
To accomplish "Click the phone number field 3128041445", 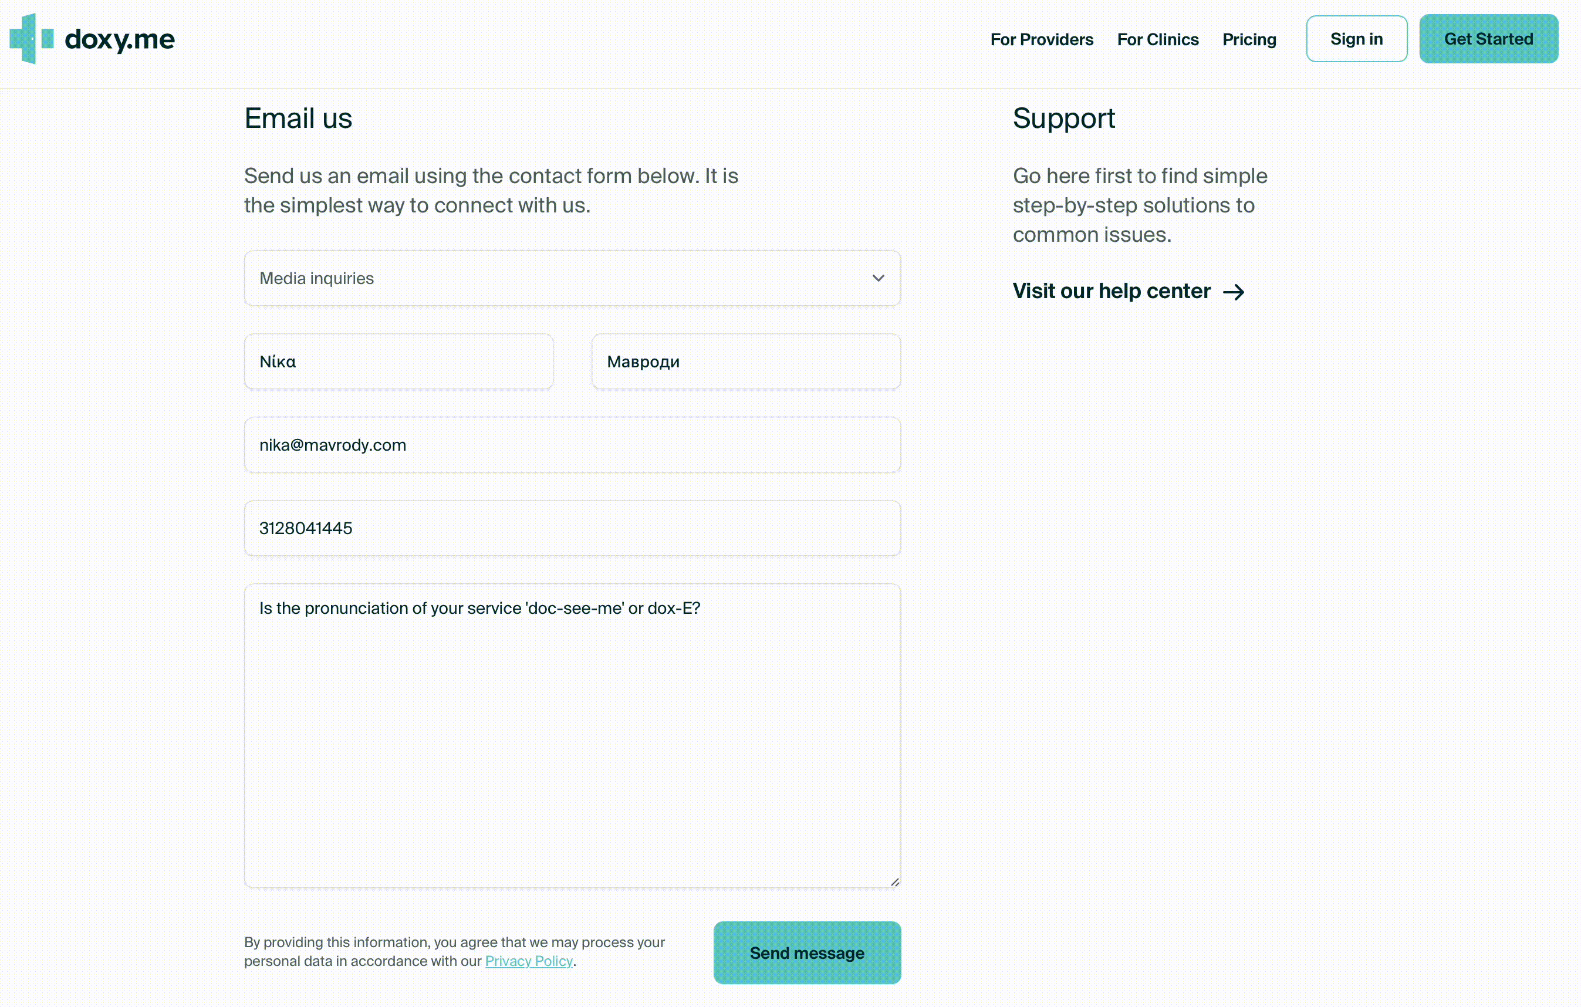I will pyautogui.click(x=572, y=529).
